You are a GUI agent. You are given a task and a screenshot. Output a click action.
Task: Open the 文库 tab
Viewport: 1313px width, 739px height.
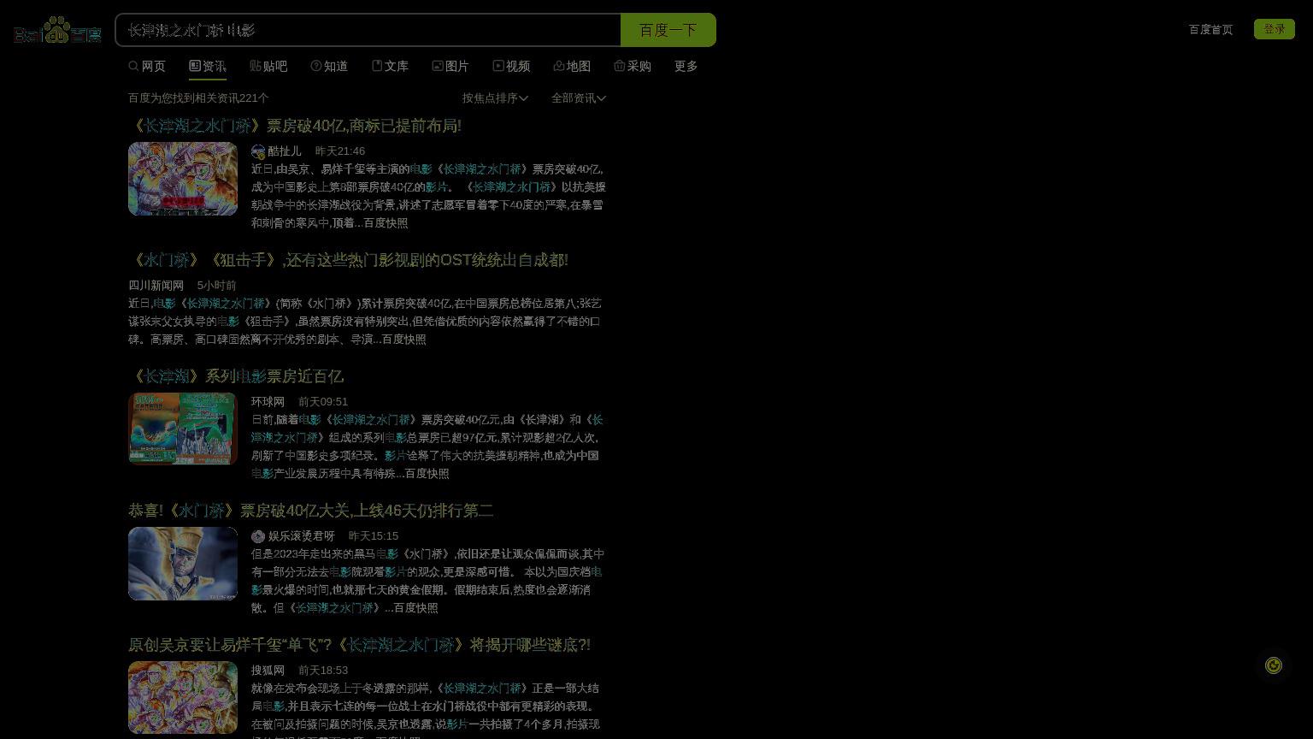coord(390,66)
